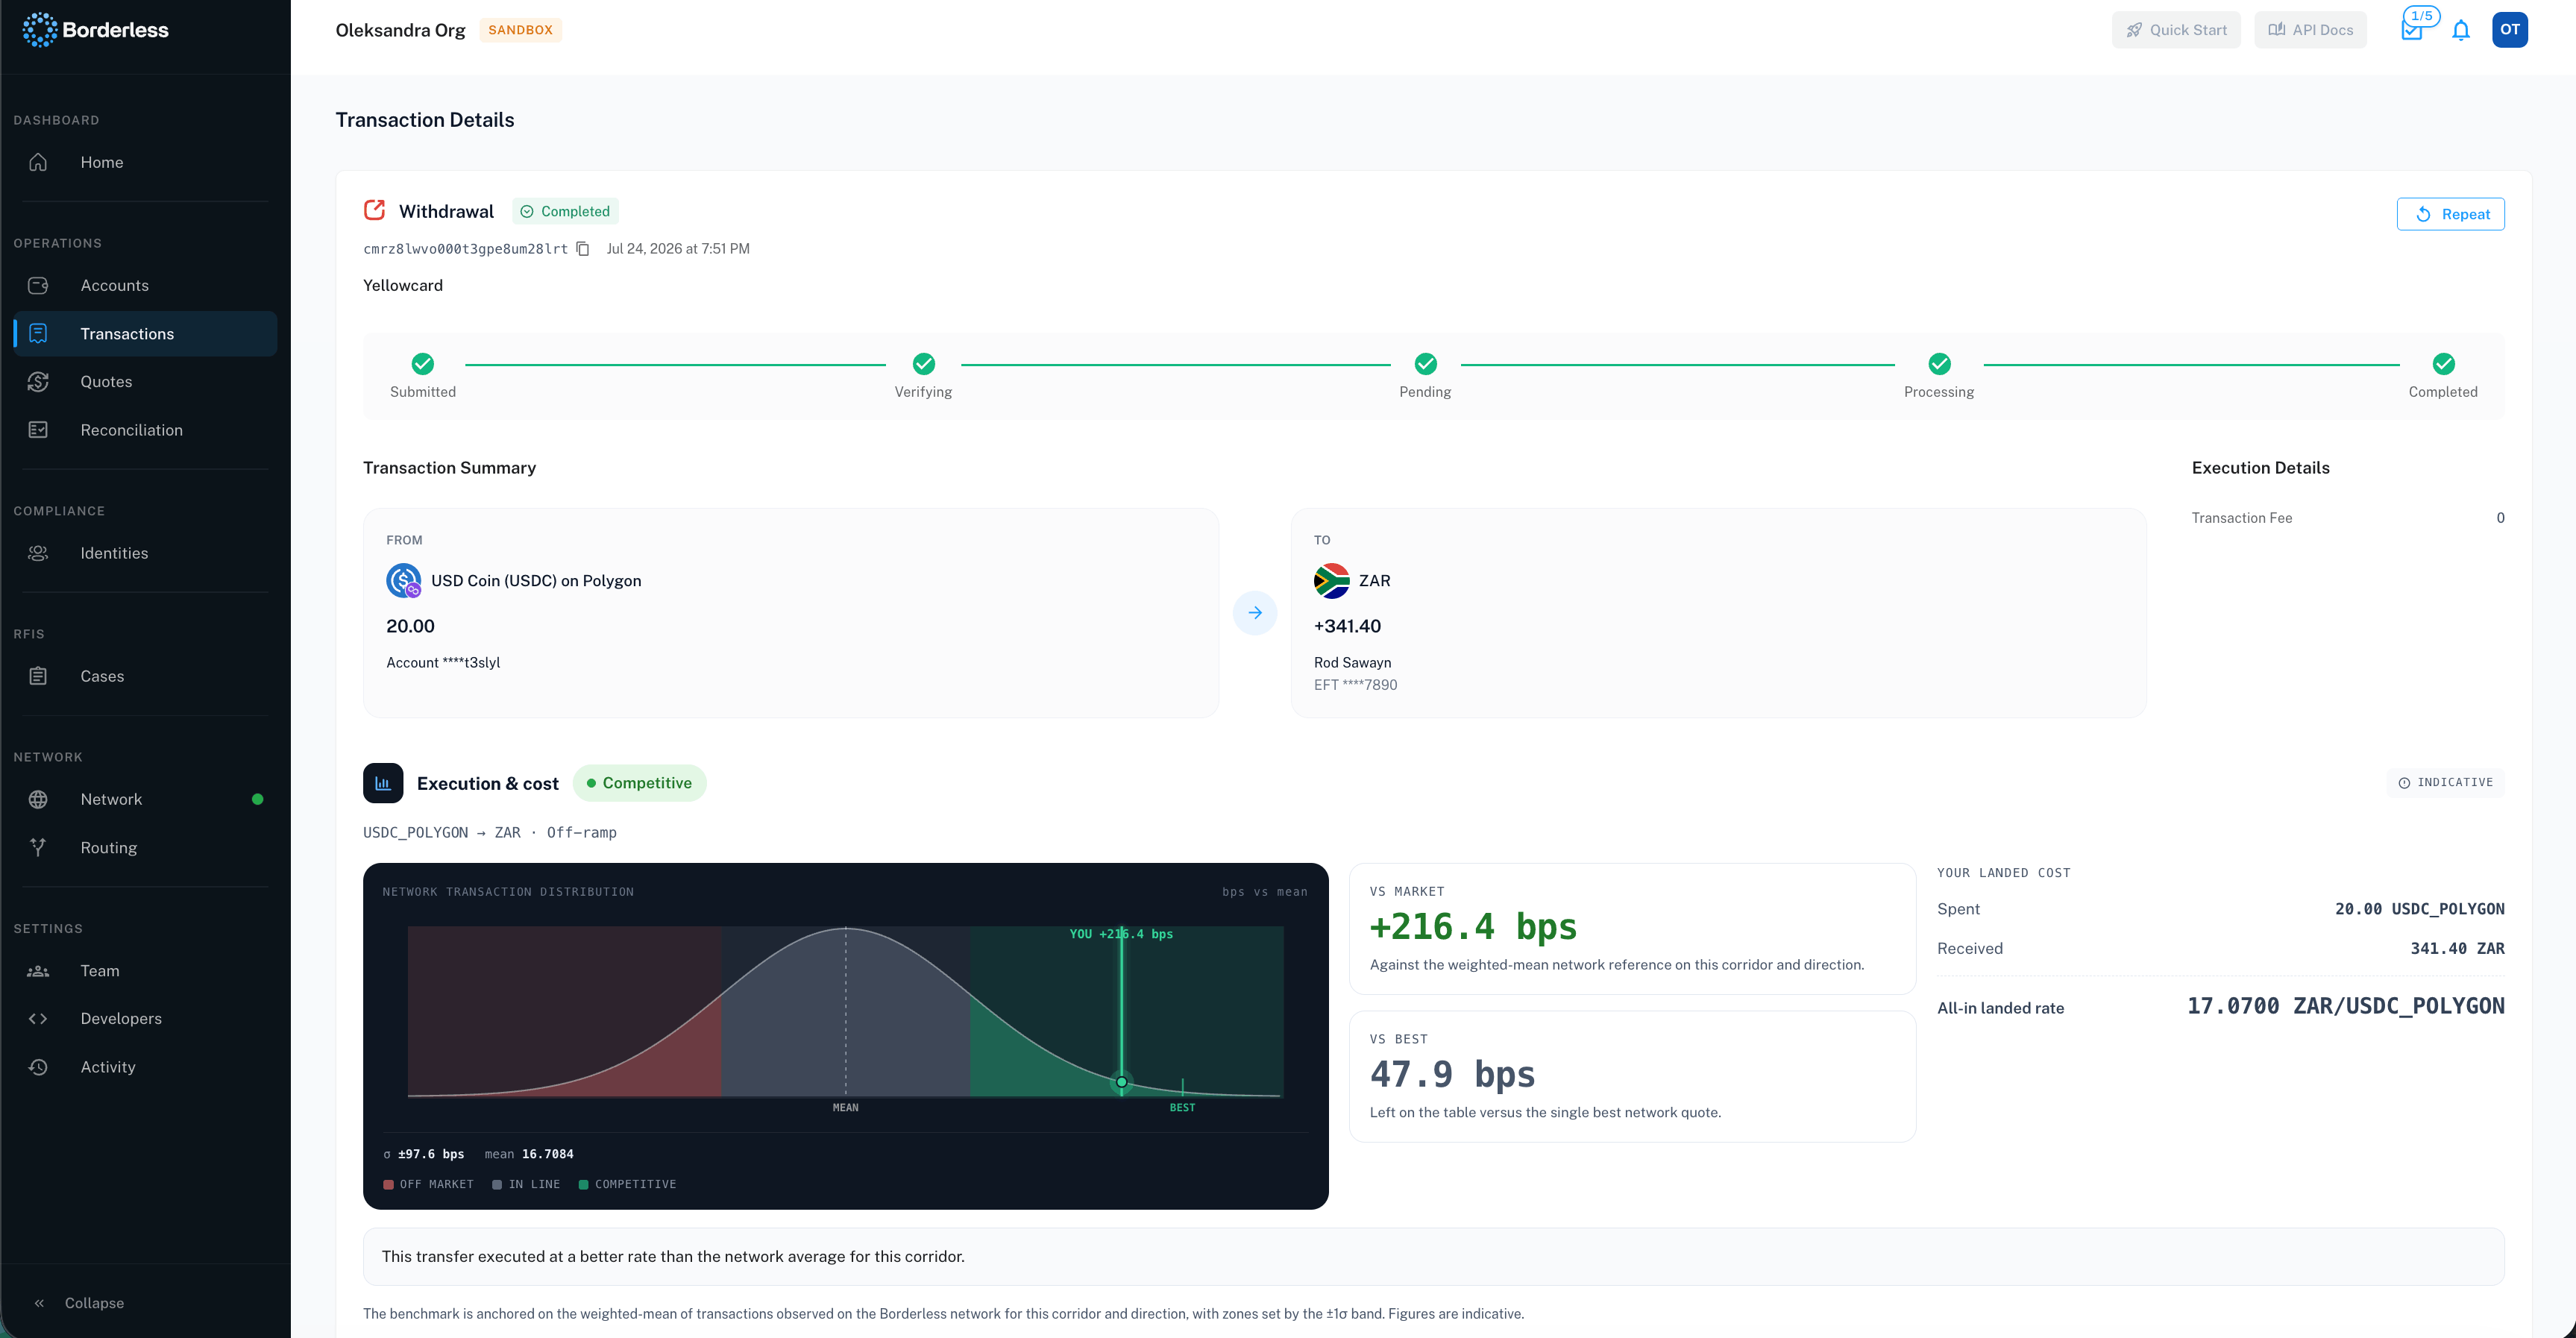The width and height of the screenshot is (2576, 1338).
Task: Click the Repeat transaction button
Action: point(2450,214)
